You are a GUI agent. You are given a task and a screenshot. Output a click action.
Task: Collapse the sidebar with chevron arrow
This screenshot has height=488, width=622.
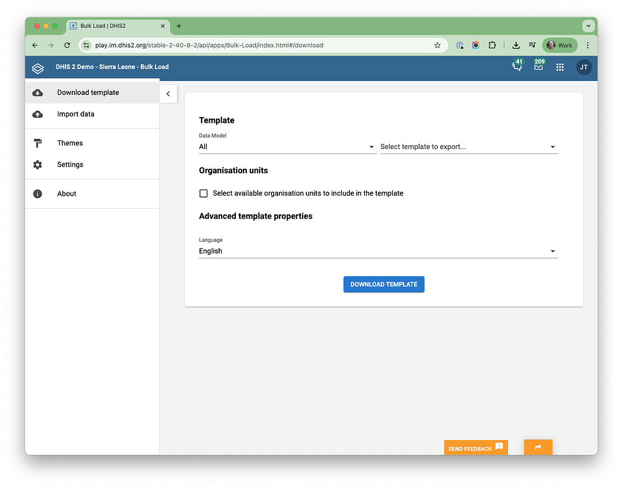[168, 93]
